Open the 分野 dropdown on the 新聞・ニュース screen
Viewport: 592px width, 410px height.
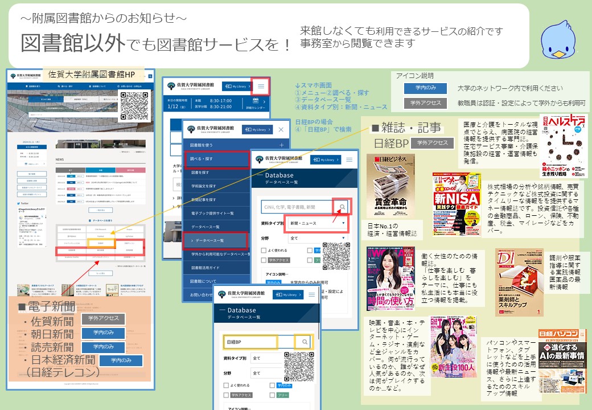317,238
